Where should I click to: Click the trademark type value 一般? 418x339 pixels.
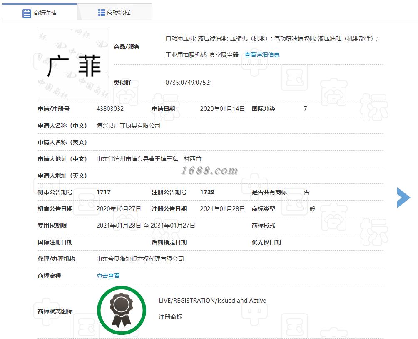[x=309, y=209]
